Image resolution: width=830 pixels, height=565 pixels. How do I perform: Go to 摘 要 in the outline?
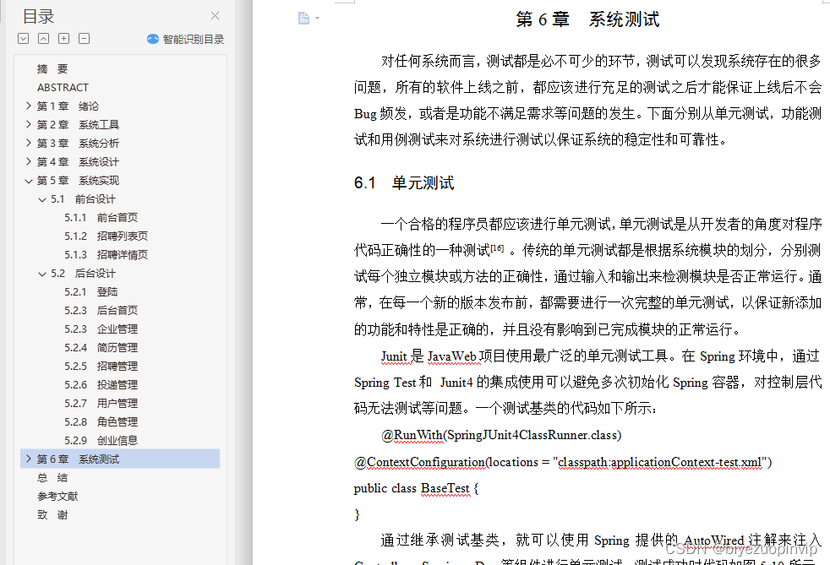point(52,68)
